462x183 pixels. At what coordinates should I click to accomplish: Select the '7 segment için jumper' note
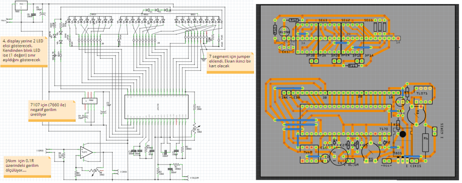point(228,62)
